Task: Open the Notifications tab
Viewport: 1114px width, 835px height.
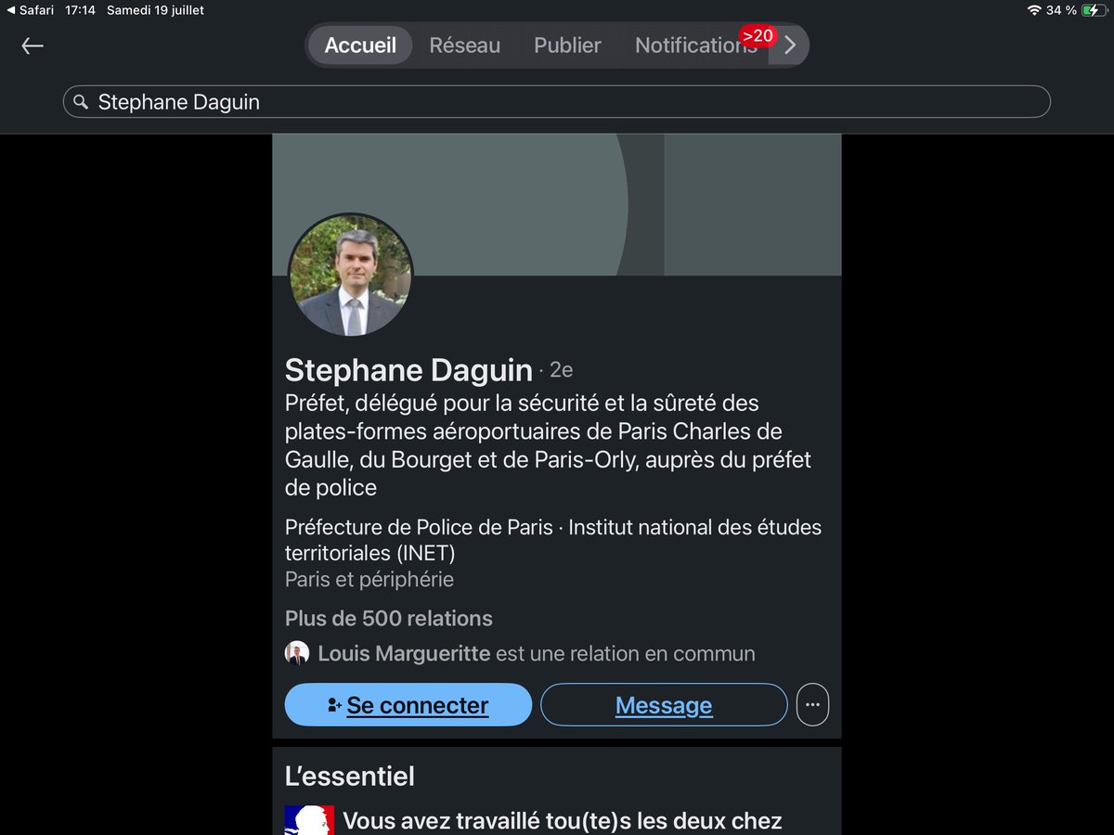Action: (x=695, y=45)
